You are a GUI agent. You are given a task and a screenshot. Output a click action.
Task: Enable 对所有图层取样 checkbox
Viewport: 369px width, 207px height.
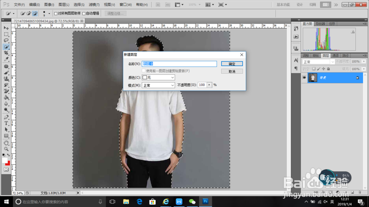click(56, 14)
